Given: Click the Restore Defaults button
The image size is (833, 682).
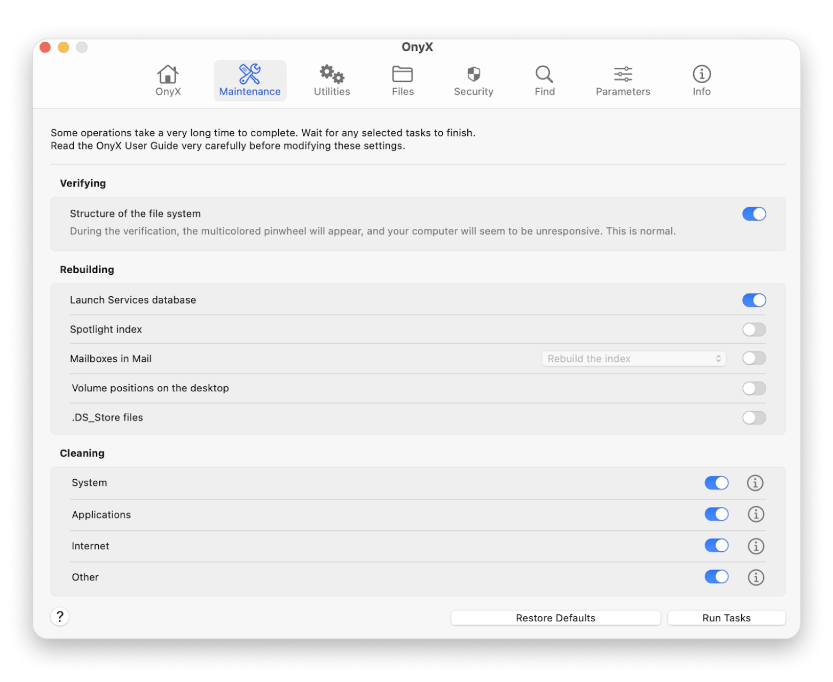Looking at the screenshot, I should (x=555, y=618).
